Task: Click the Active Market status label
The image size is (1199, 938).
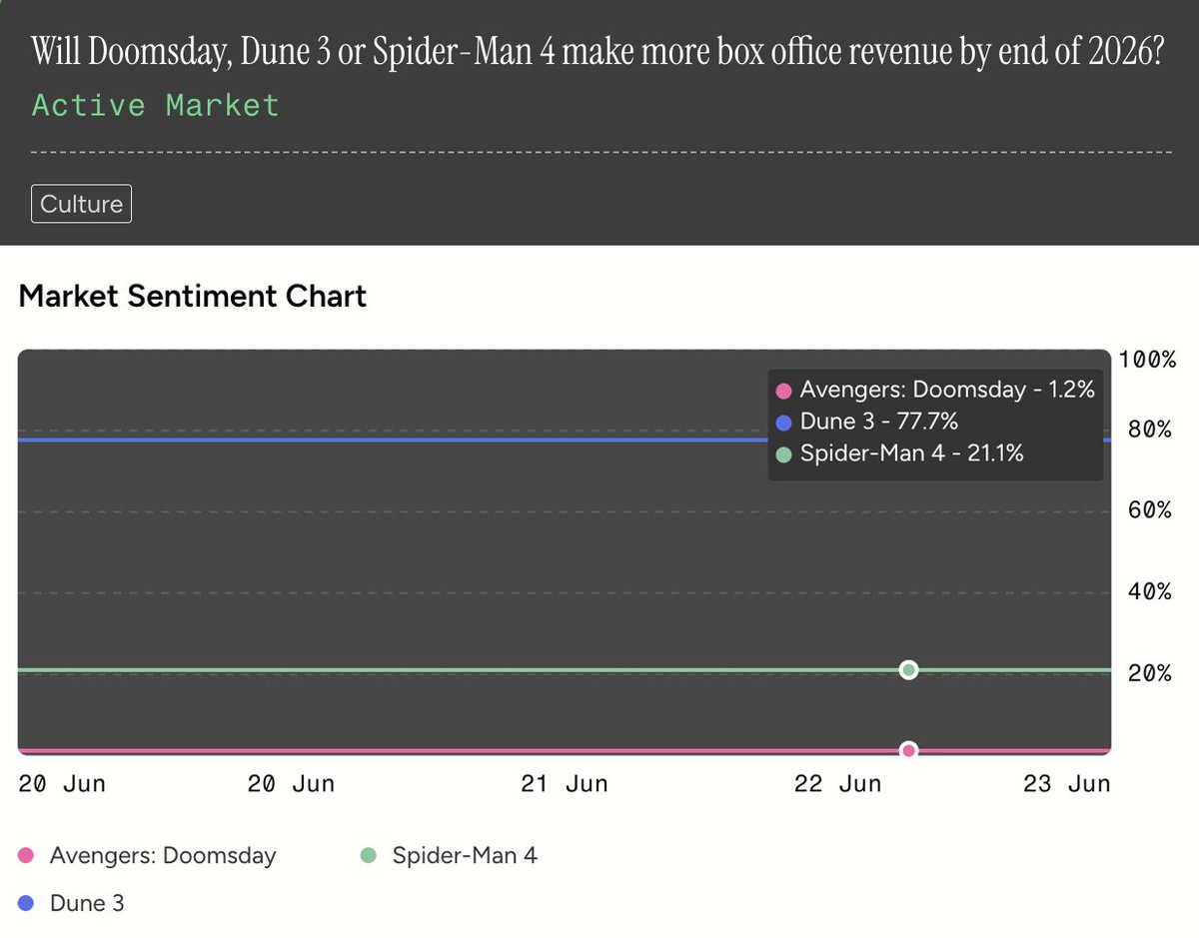Action: (156, 105)
